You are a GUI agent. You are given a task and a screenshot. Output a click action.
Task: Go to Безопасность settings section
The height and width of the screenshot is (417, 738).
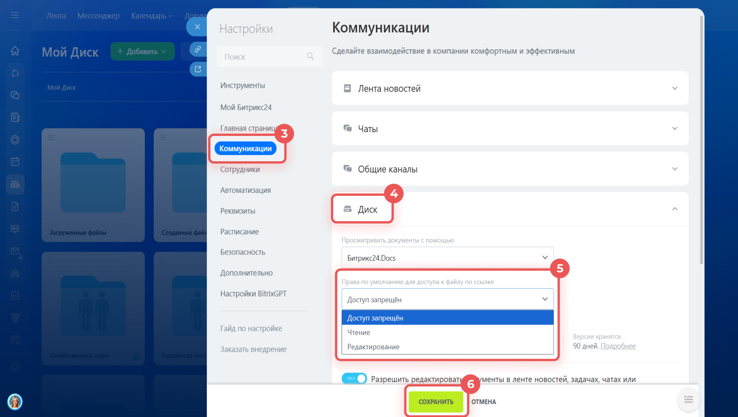coord(243,252)
